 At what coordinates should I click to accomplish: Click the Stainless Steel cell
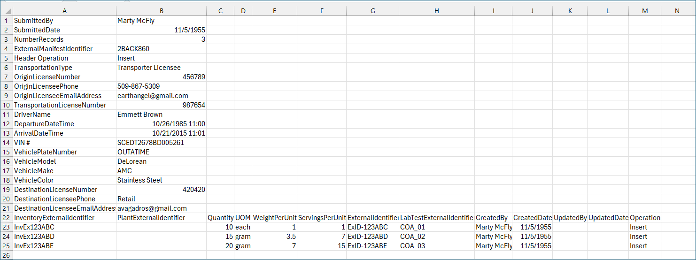coord(161,180)
